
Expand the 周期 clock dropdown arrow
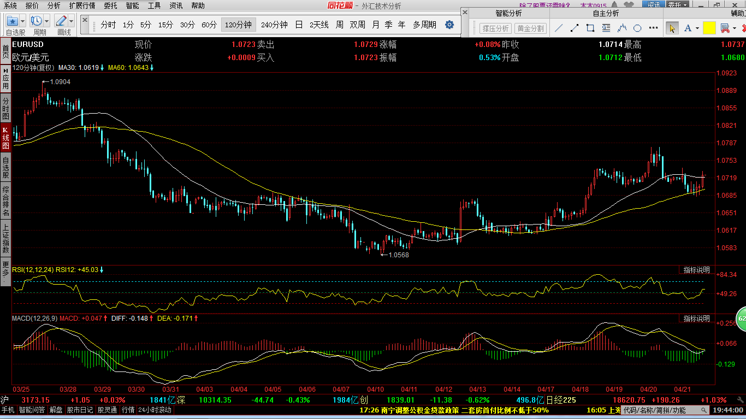pos(46,21)
